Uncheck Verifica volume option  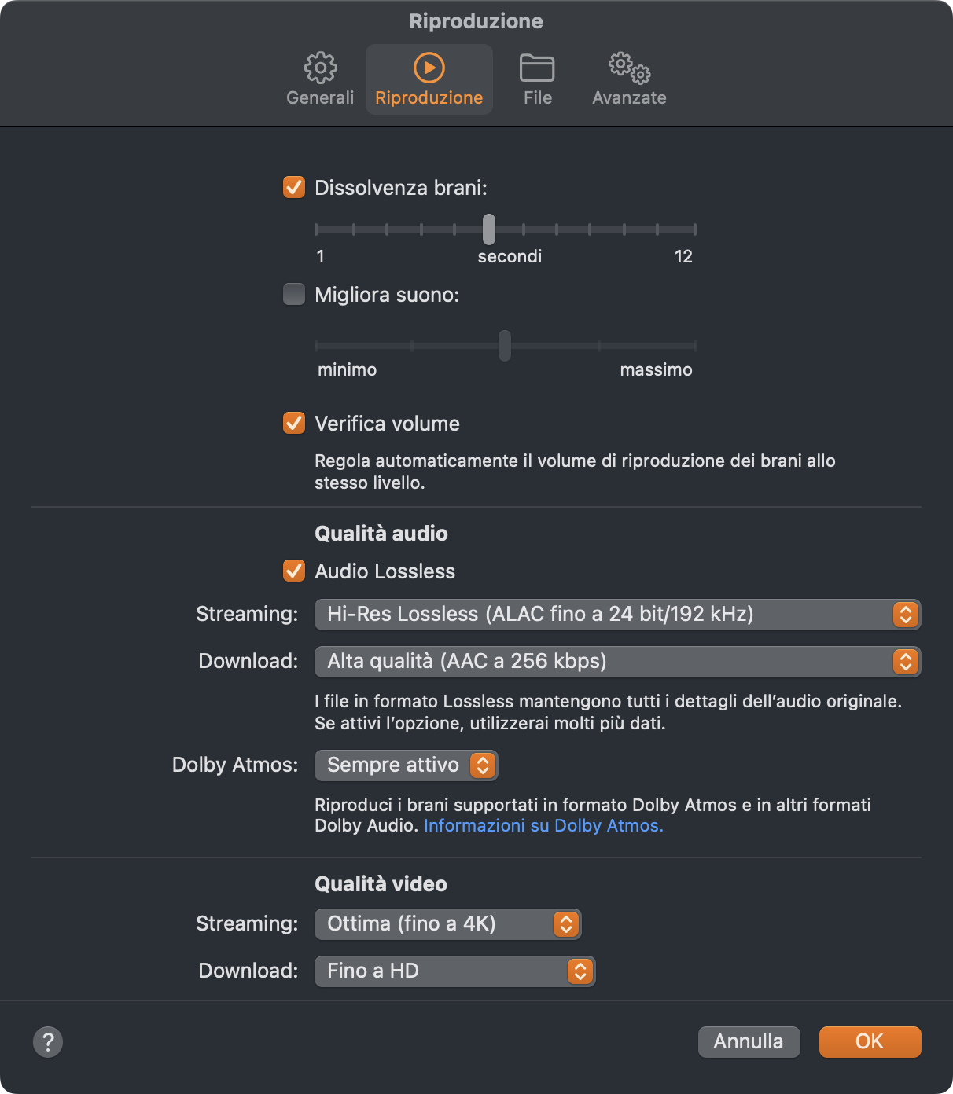pos(294,424)
